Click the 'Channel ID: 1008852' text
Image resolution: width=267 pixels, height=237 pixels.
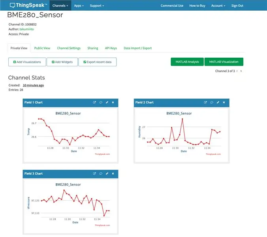pyautogui.click(x=23, y=24)
